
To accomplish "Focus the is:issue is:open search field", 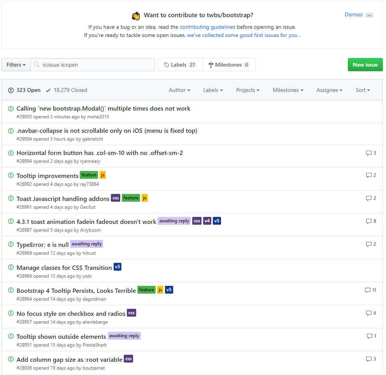I will click(93, 65).
